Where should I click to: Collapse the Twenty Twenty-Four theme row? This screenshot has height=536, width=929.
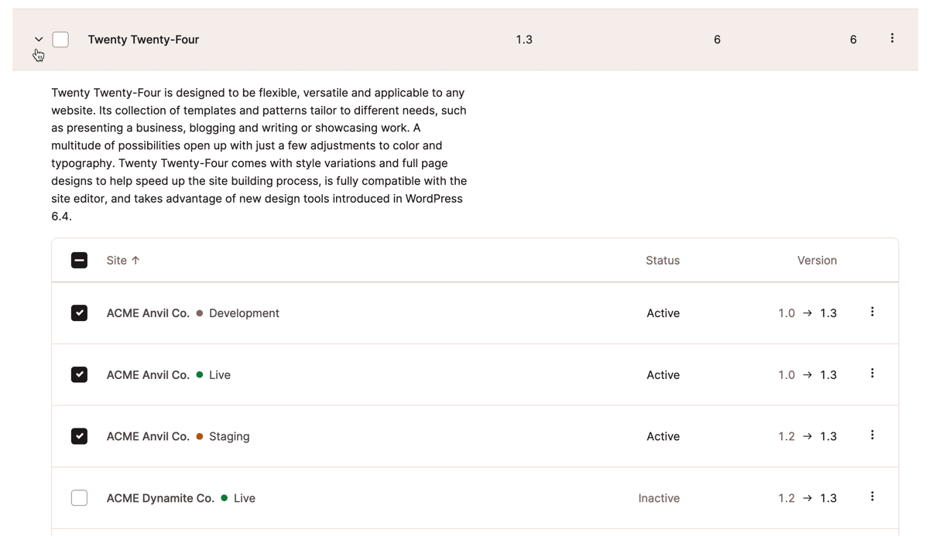(x=39, y=39)
